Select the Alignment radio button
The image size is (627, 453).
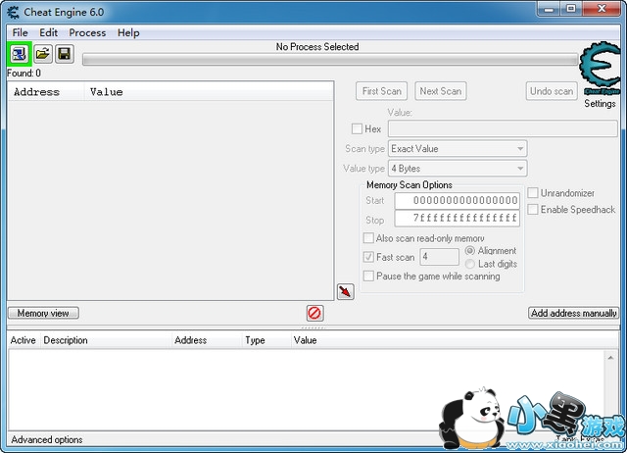pos(470,250)
